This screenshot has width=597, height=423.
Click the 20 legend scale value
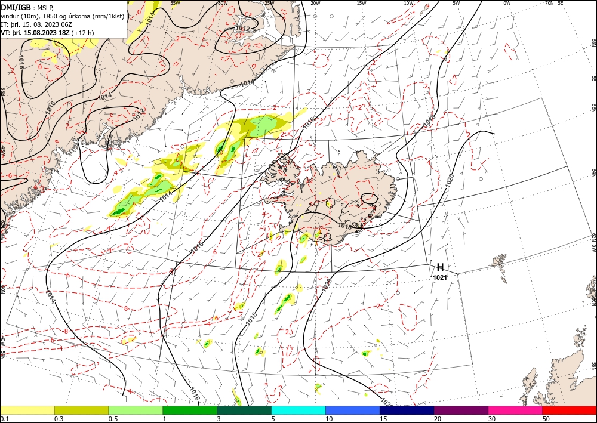[438, 419]
